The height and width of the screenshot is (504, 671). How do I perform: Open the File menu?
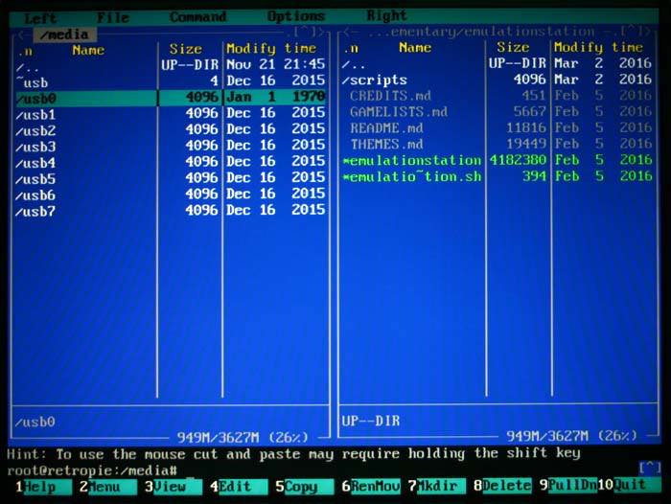[113, 17]
